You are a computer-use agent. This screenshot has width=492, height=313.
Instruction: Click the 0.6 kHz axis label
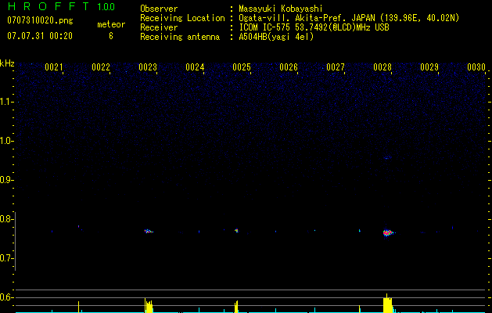pos(6,297)
